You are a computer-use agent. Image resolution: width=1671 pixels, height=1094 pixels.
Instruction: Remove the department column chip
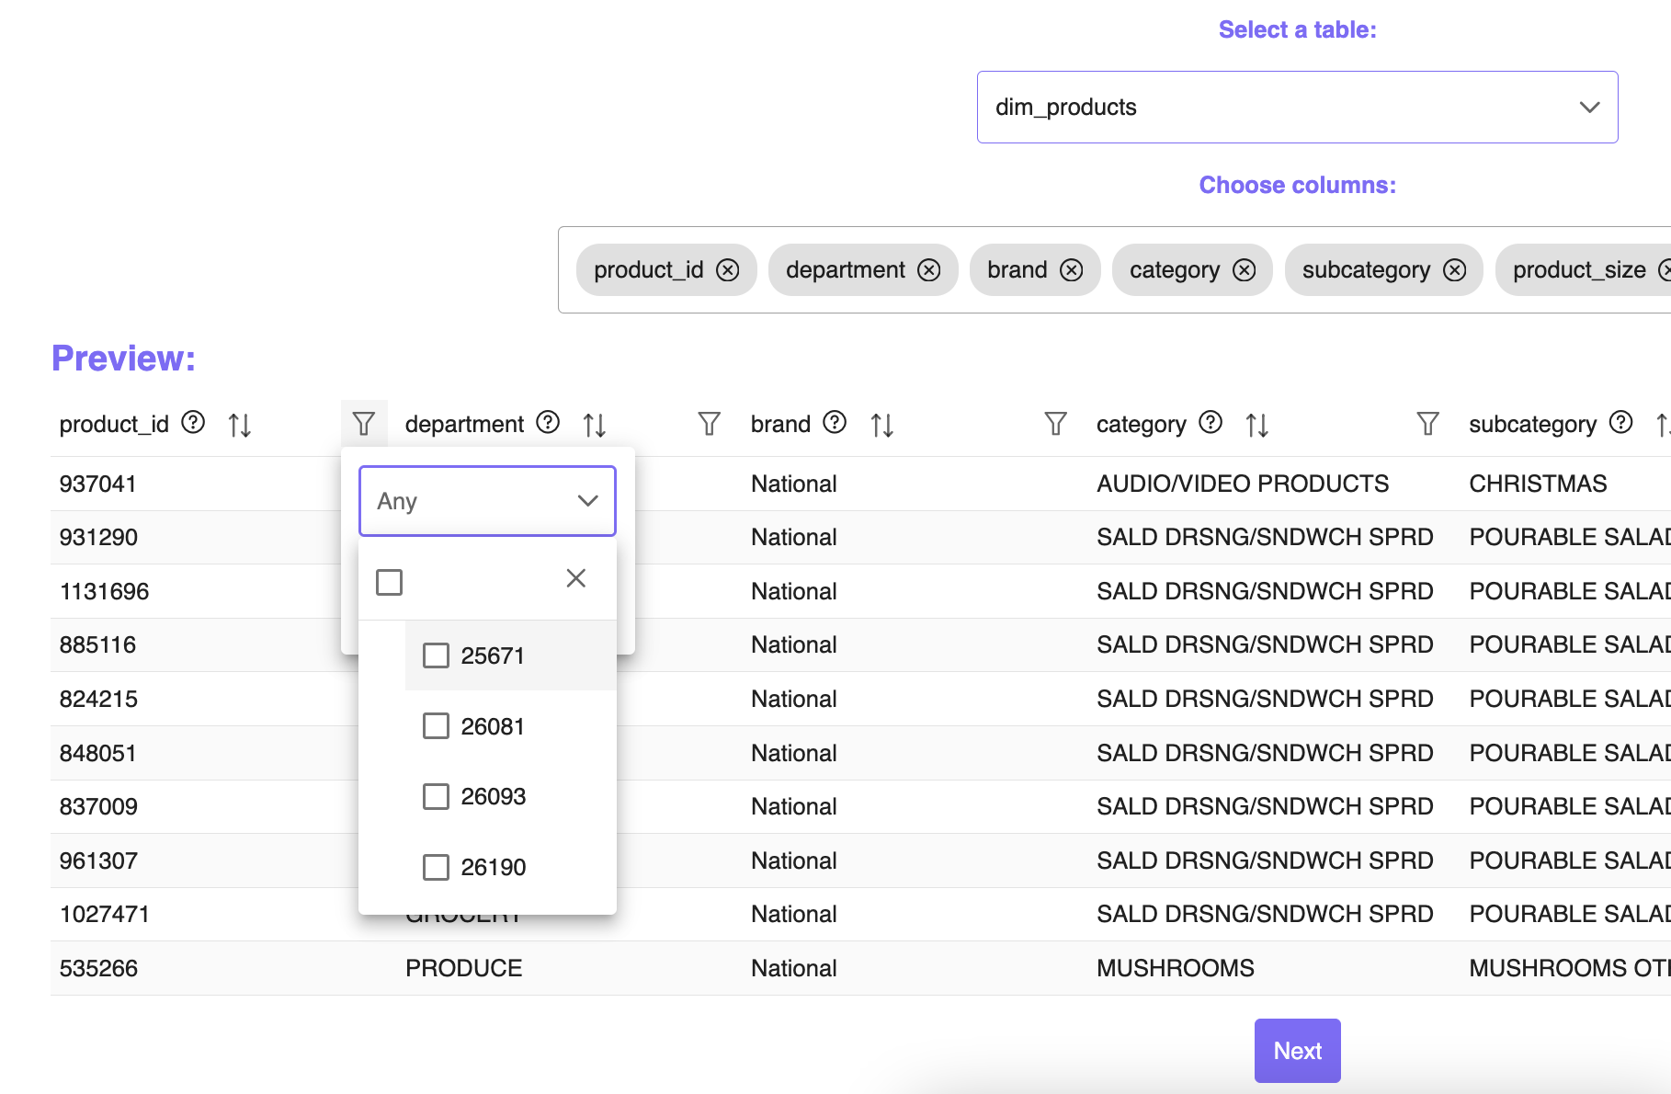click(929, 269)
